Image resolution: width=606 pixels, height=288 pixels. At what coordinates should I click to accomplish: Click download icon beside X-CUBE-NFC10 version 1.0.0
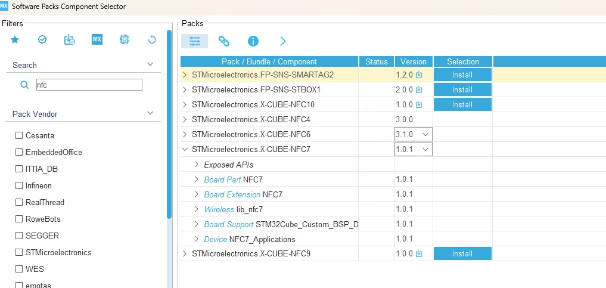pos(418,105)
